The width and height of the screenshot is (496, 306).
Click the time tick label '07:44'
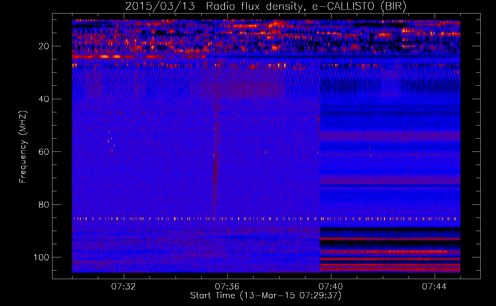click(x=434, y=287)
